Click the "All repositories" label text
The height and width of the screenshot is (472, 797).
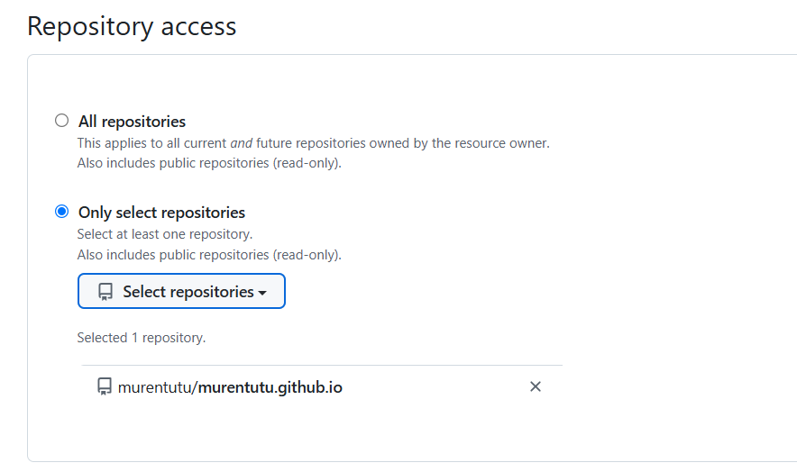click(132, 122)
